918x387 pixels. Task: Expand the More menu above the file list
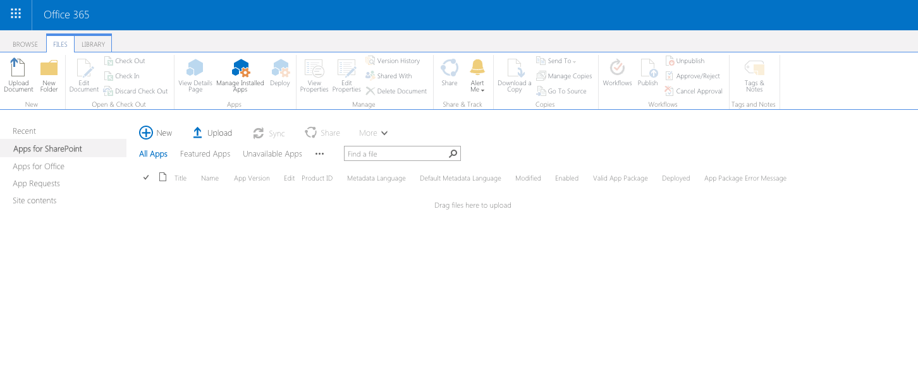point(372,133)
